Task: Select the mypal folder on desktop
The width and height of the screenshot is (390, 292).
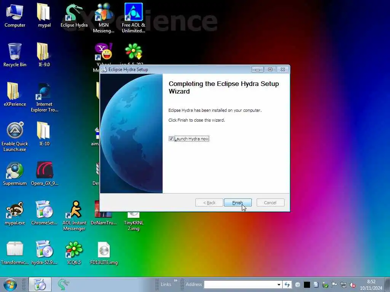Action: click(x=44, y=16)
